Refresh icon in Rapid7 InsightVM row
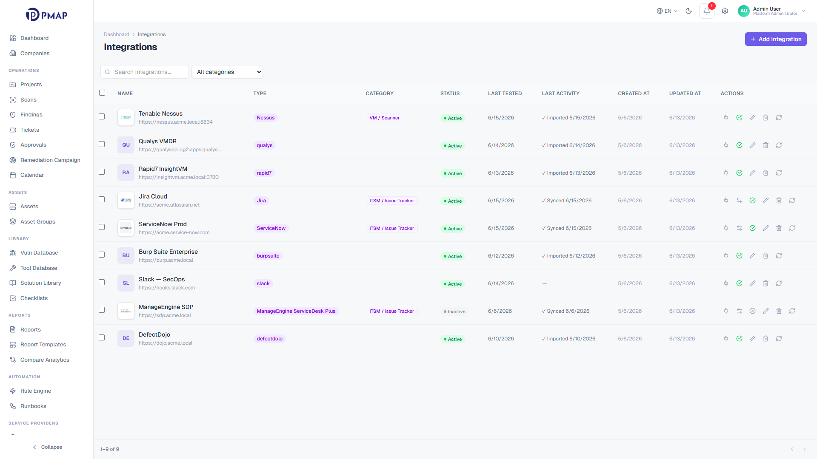 (779, 173)
